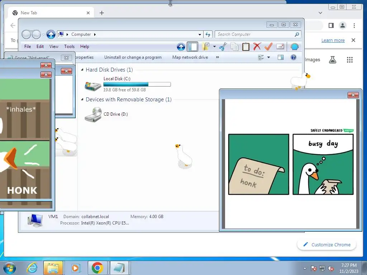Switch to Chrome in the taskbar
The height and width of the screenshot is (275, 367).
point(97,268)
